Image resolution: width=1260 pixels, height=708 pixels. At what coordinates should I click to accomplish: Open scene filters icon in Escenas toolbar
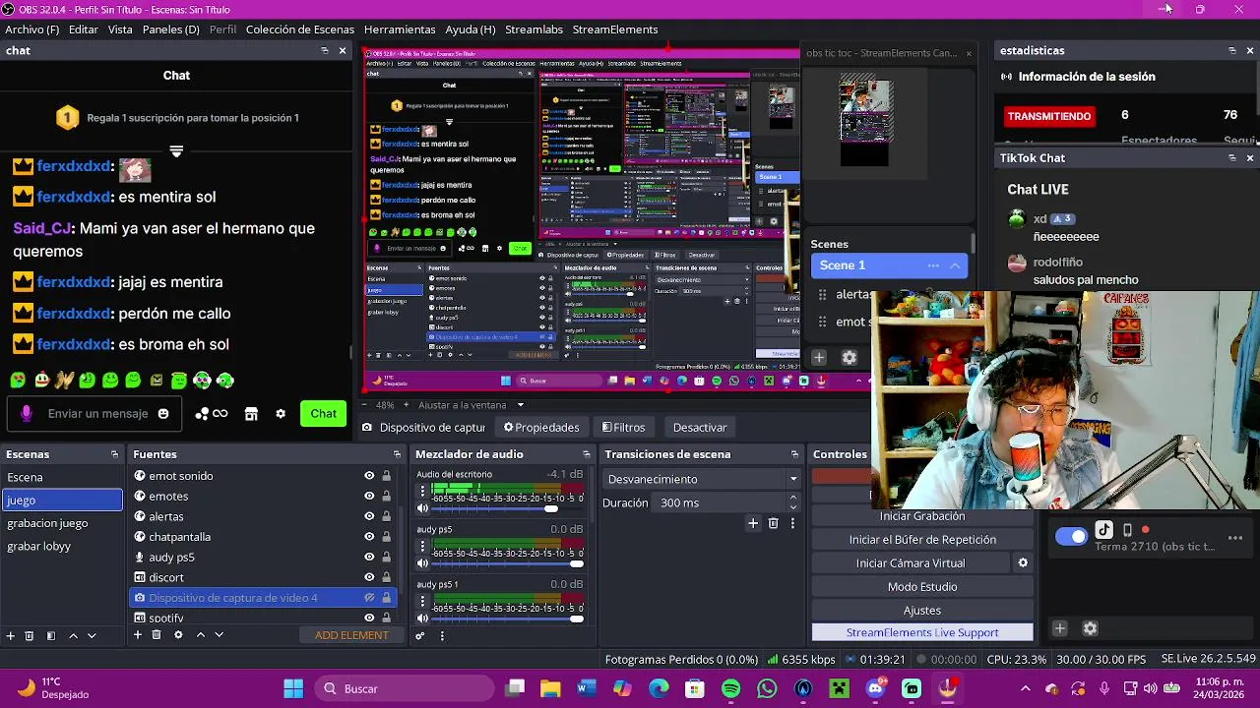(51, 636)
